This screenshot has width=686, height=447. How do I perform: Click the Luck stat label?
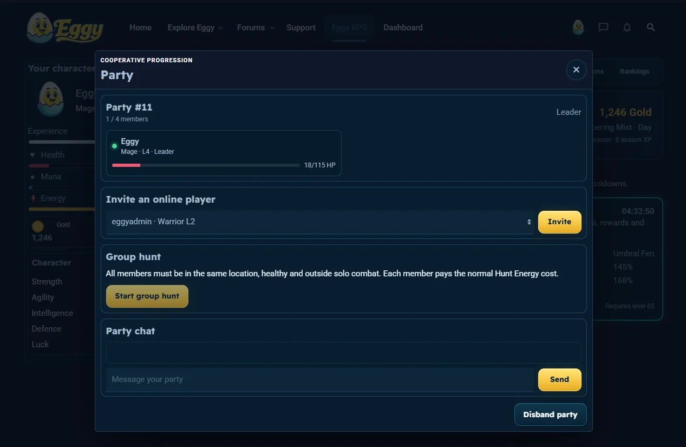40,345
